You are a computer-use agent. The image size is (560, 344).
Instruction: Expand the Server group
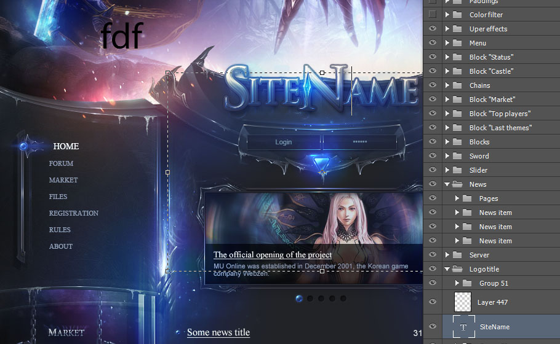(447, 255)
